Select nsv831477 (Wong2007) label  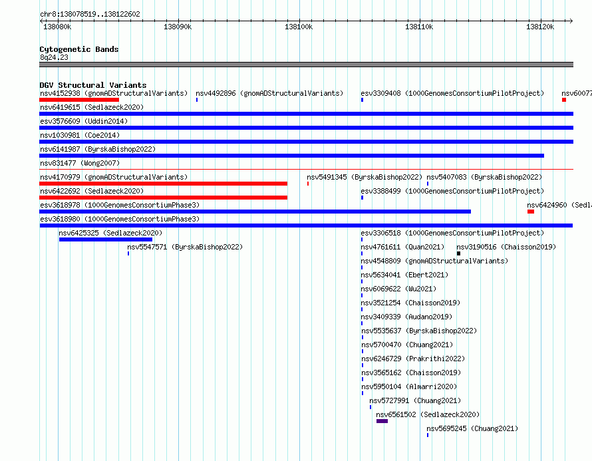pyautogui.click(x=80, y=163)
